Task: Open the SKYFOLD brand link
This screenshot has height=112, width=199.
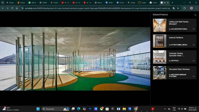Action: pos(175,61)
